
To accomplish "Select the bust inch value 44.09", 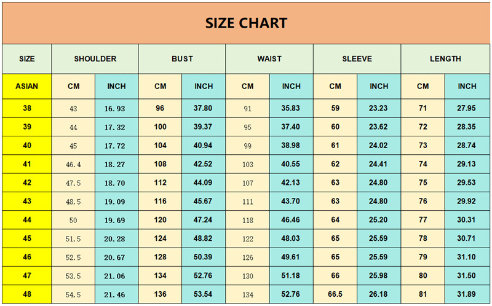I will 203,182.
